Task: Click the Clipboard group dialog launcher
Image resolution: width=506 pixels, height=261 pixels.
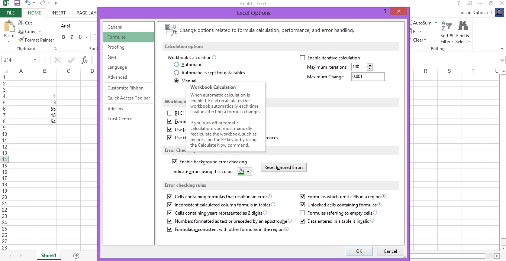Action: point(55,49)
